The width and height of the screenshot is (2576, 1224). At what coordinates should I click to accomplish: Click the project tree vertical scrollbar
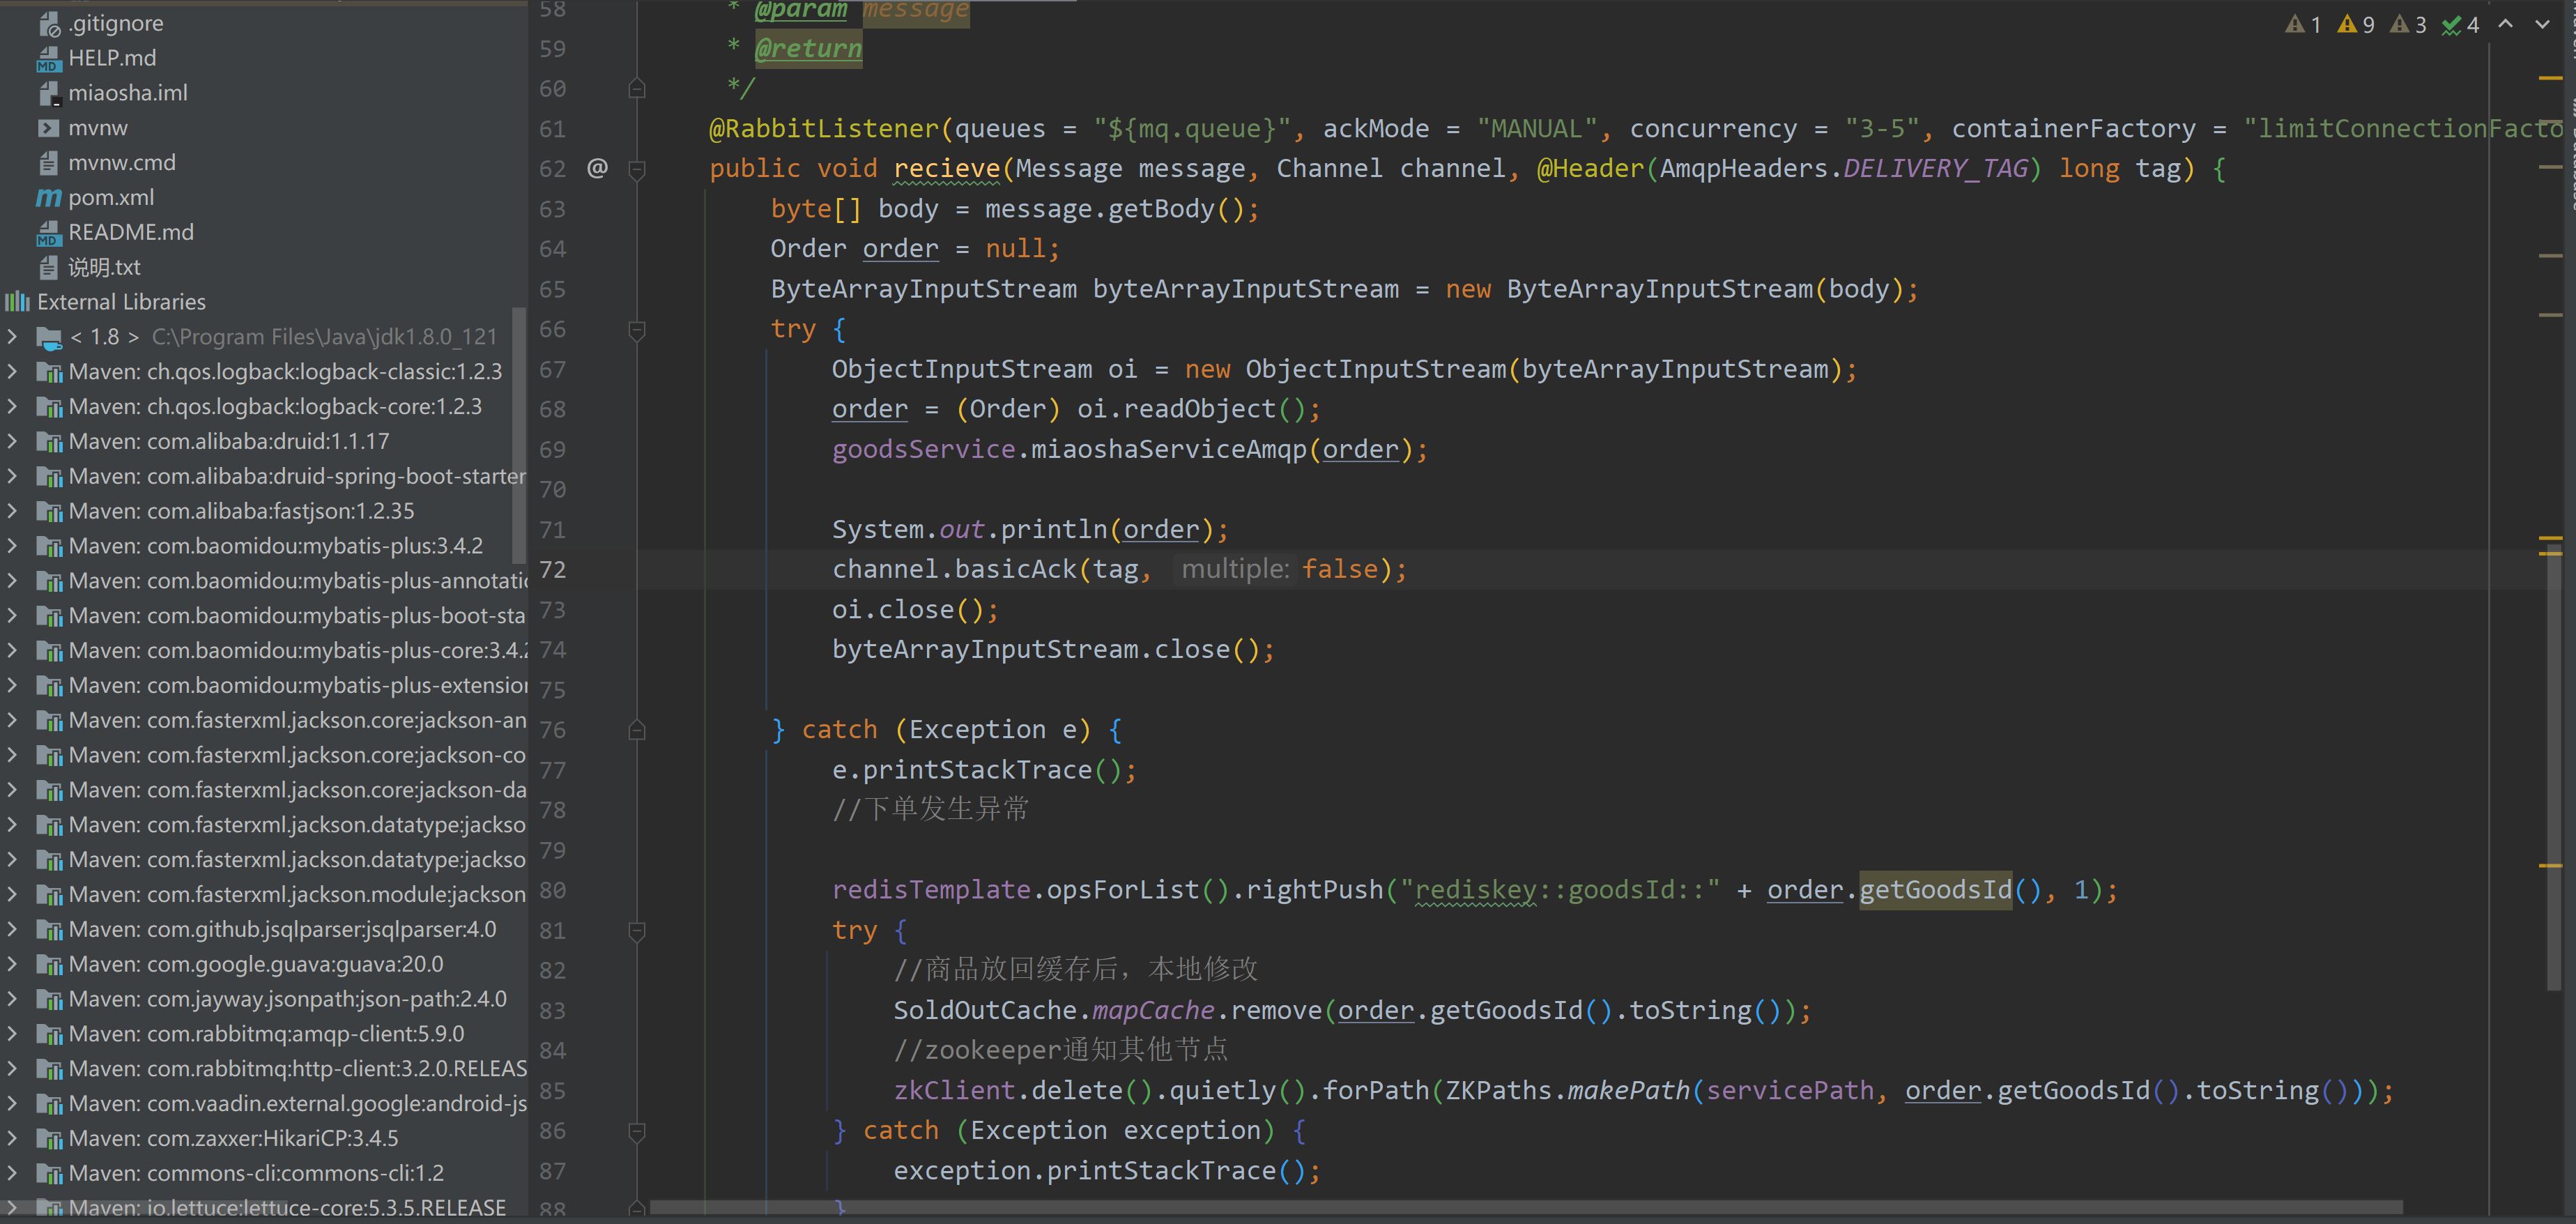518,435
